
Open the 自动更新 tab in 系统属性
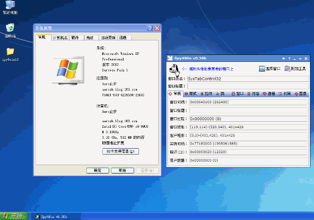108,38
